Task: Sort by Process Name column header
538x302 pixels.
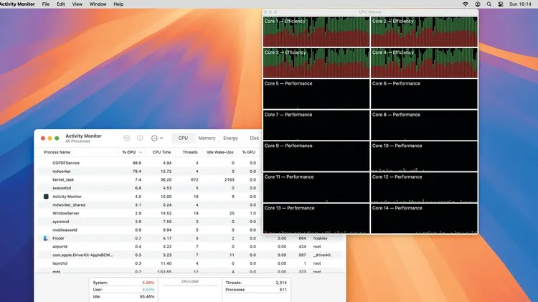Action: pyautogui.click(x=57, y=152)
